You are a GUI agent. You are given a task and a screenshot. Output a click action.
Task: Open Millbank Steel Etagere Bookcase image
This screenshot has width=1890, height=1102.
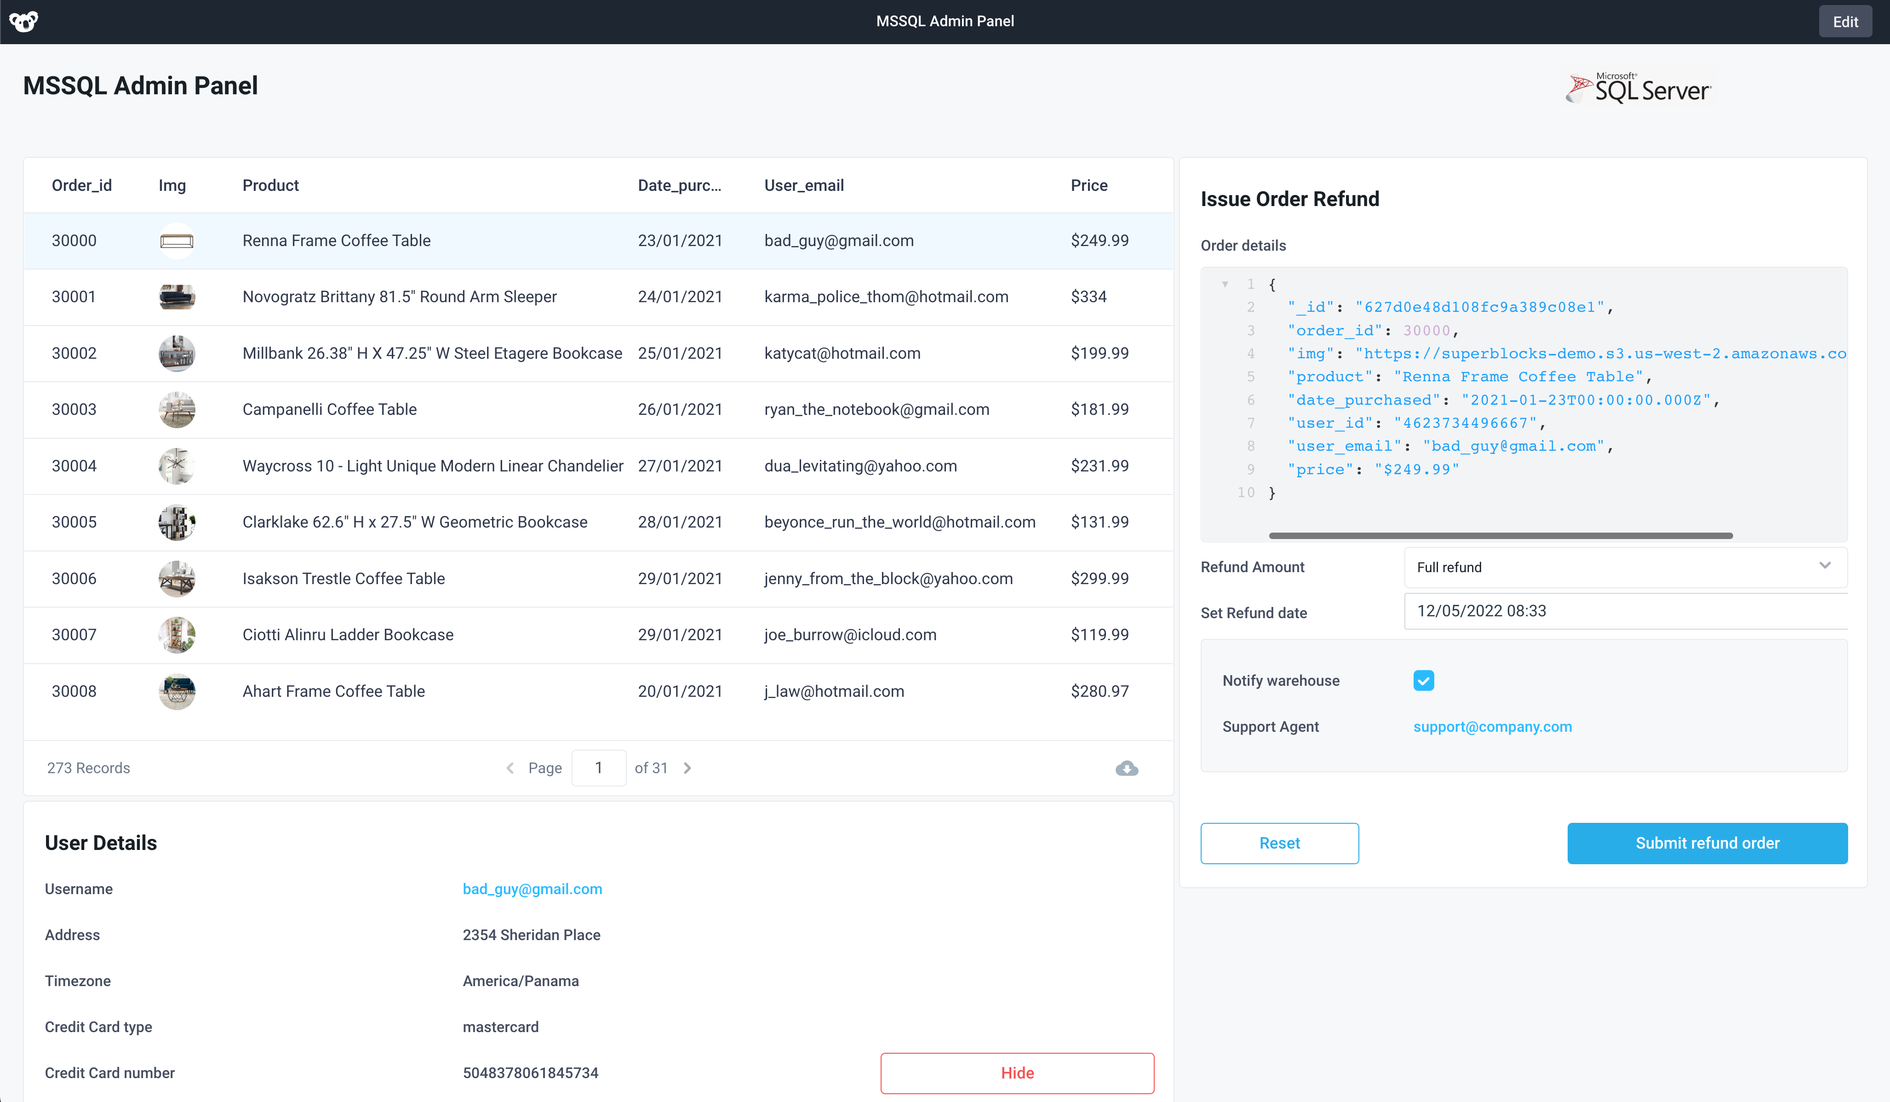[177, 353]
